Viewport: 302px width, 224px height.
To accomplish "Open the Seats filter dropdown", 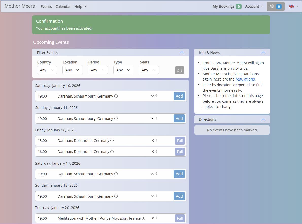I will pos(149,70).
